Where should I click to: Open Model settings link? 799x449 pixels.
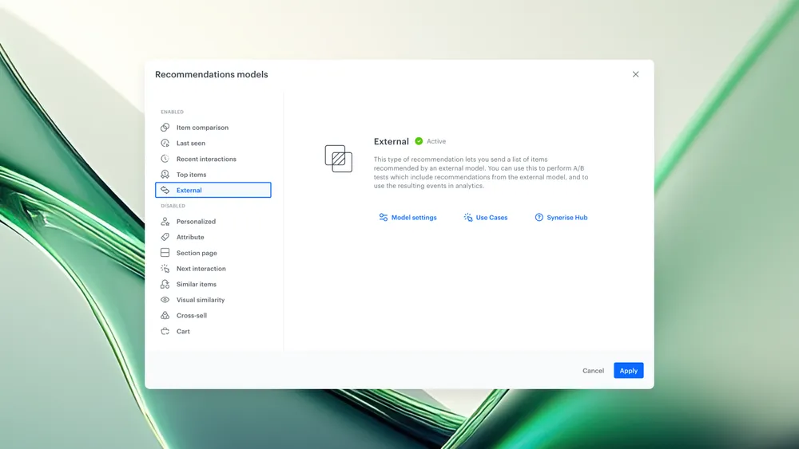coord(408,218)
